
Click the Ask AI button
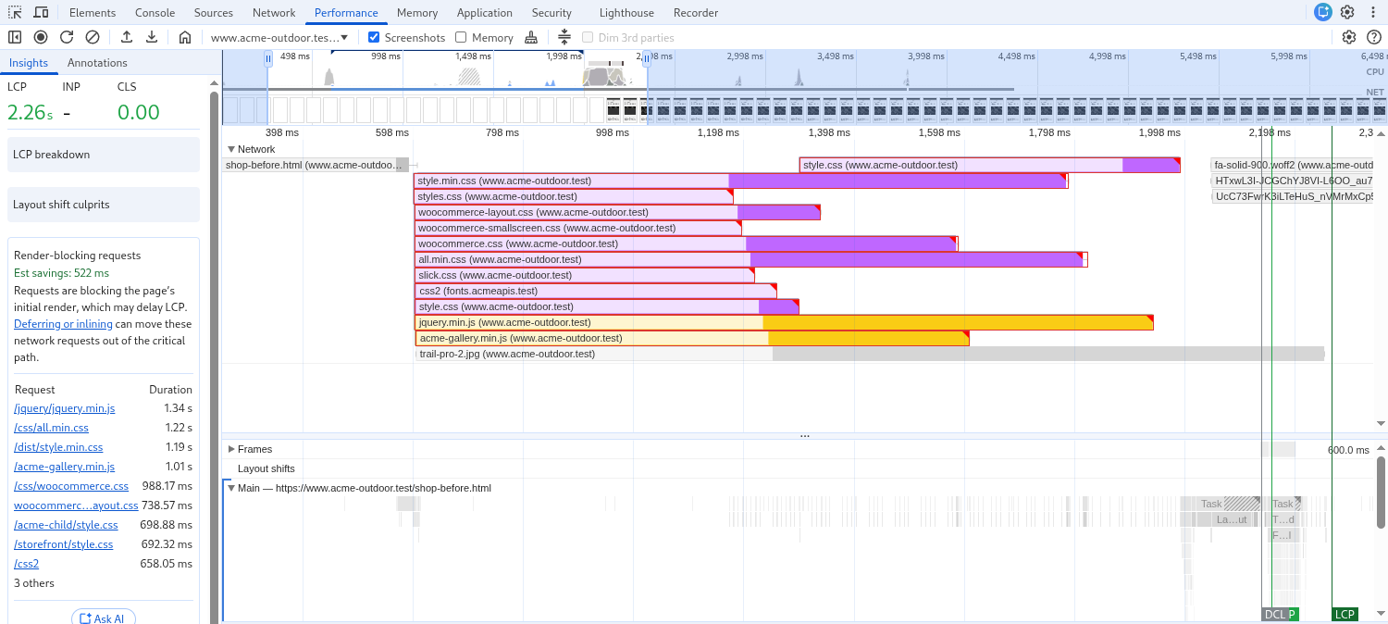pos(104,618)
